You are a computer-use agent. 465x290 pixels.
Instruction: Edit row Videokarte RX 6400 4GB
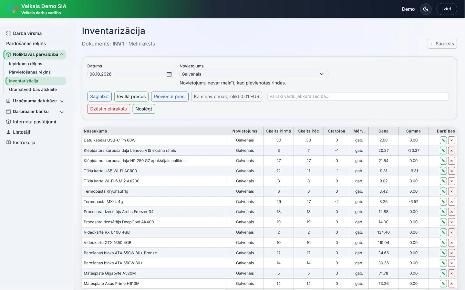click(x=443, y=232)
